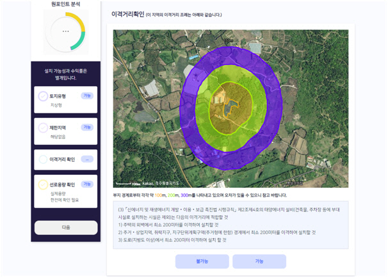The height and width of the screenshot is (278, 388).
Task: Click the three dots inside progress ring
Action: click(x=65, y=31)
